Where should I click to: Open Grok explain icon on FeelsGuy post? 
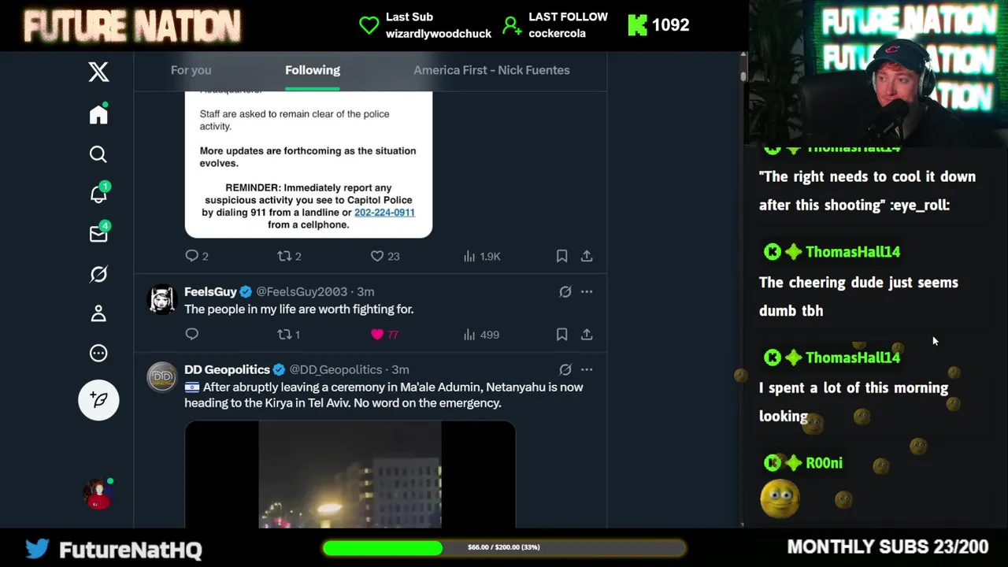tap(565, 291)
